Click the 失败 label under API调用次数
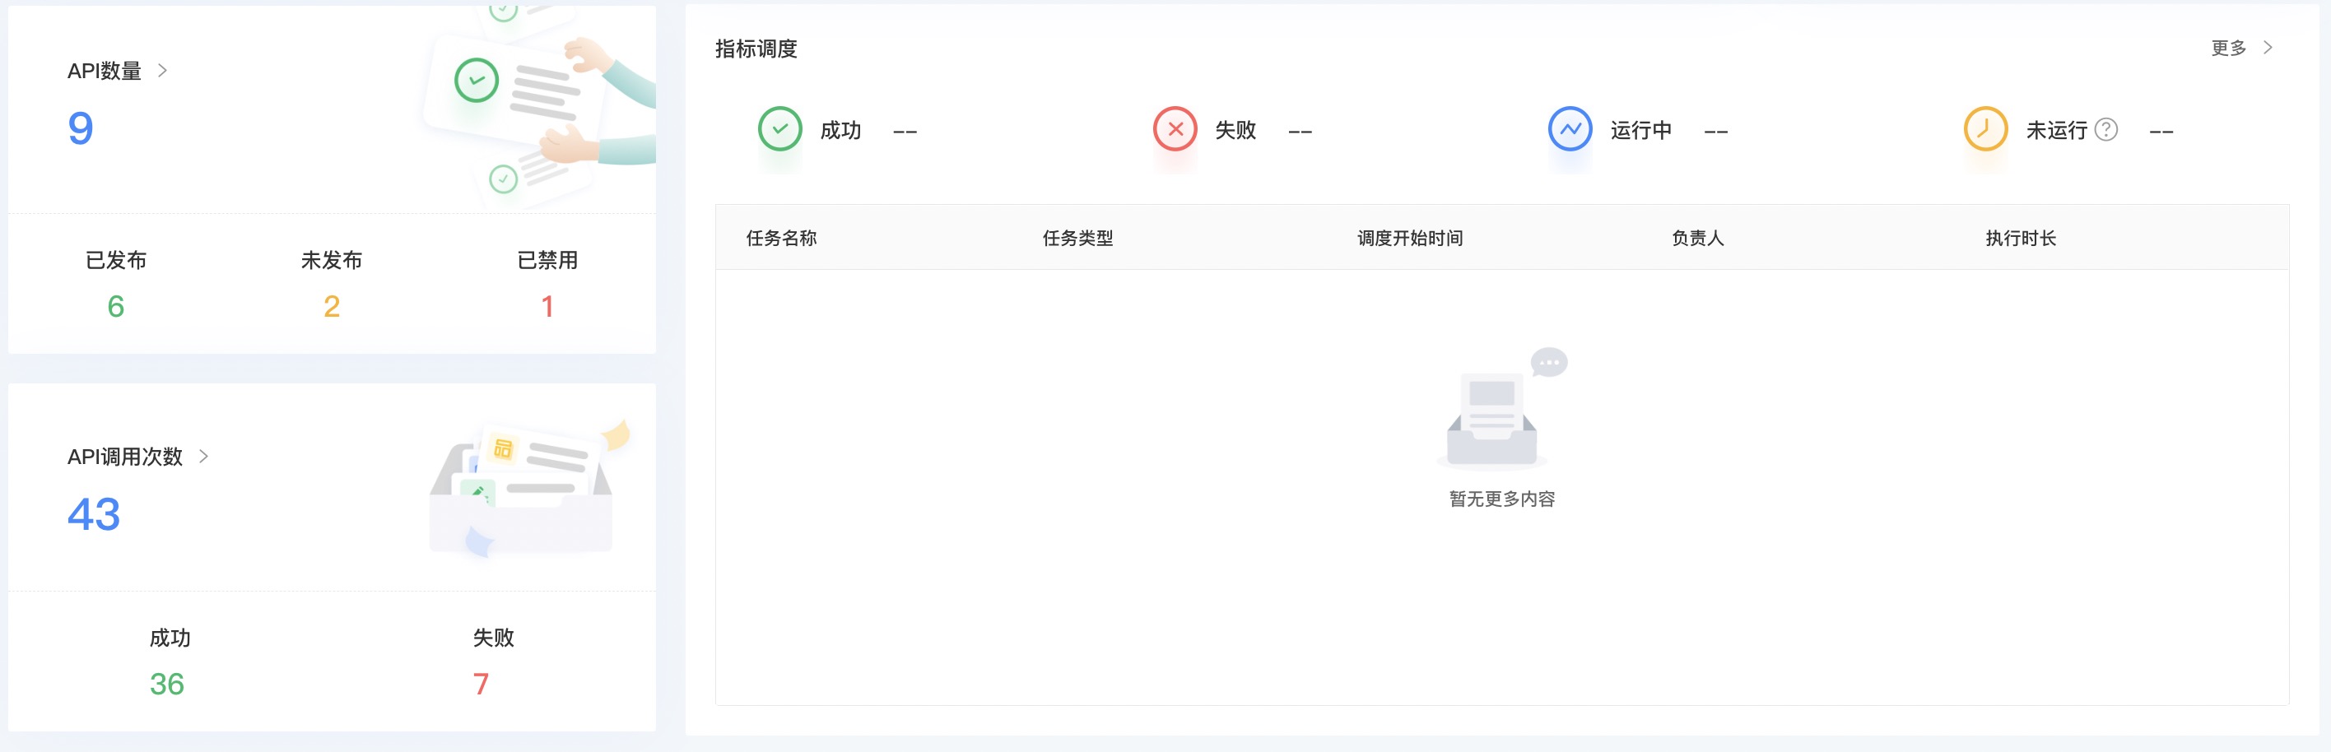 493,637
